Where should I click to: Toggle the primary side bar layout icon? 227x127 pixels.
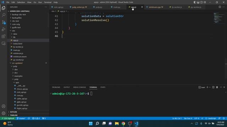[195, 2]
